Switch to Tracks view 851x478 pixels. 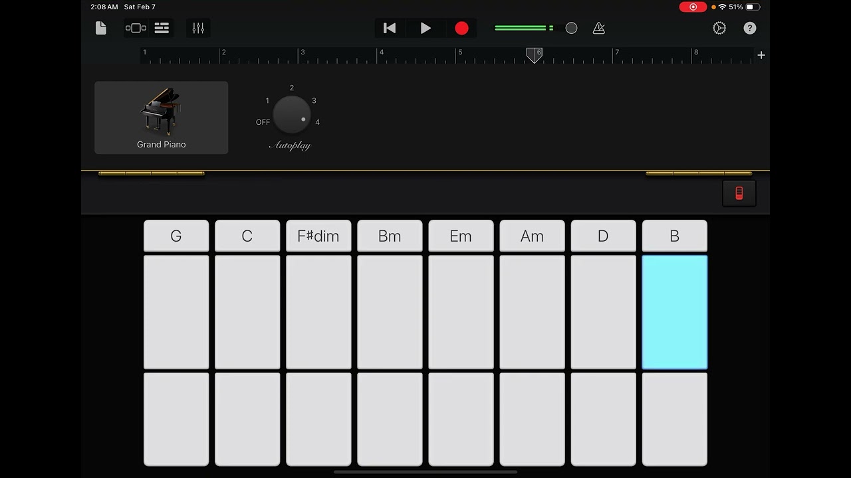(162, 28)
